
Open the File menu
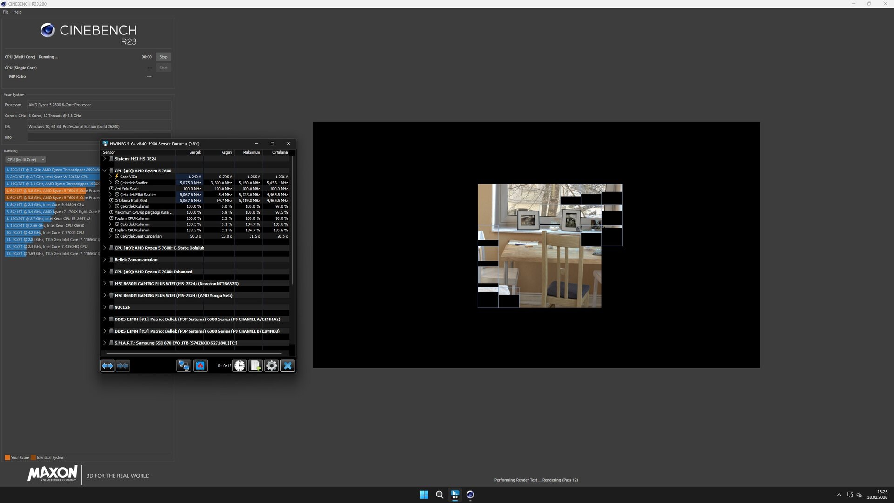(x=6, y=12)
